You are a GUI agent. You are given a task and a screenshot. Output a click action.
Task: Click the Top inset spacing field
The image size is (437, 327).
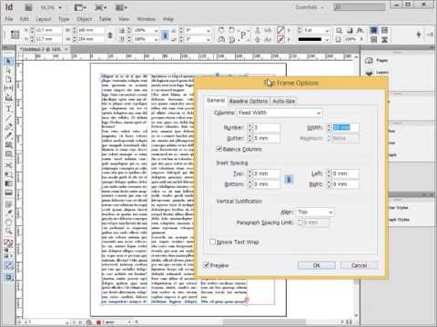266,173
